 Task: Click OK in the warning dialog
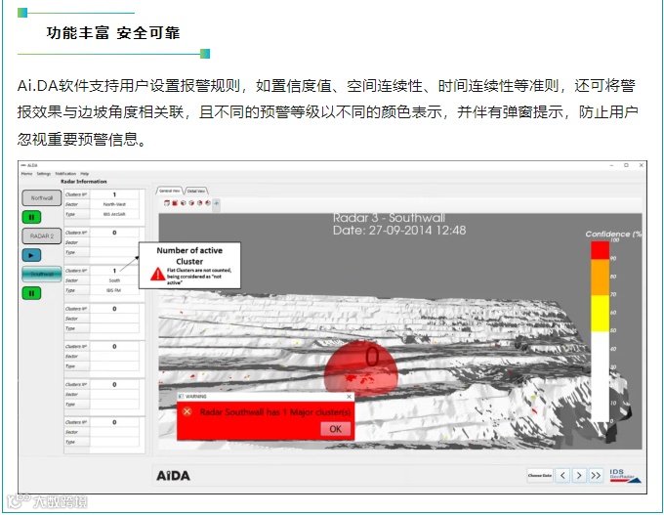coord(335,429)
